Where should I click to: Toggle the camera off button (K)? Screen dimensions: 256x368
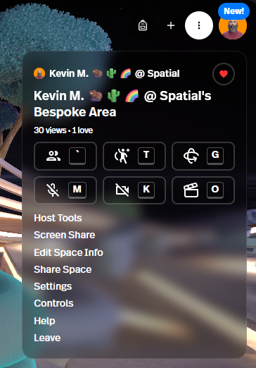pyautogui.click(x=134, y=190)
